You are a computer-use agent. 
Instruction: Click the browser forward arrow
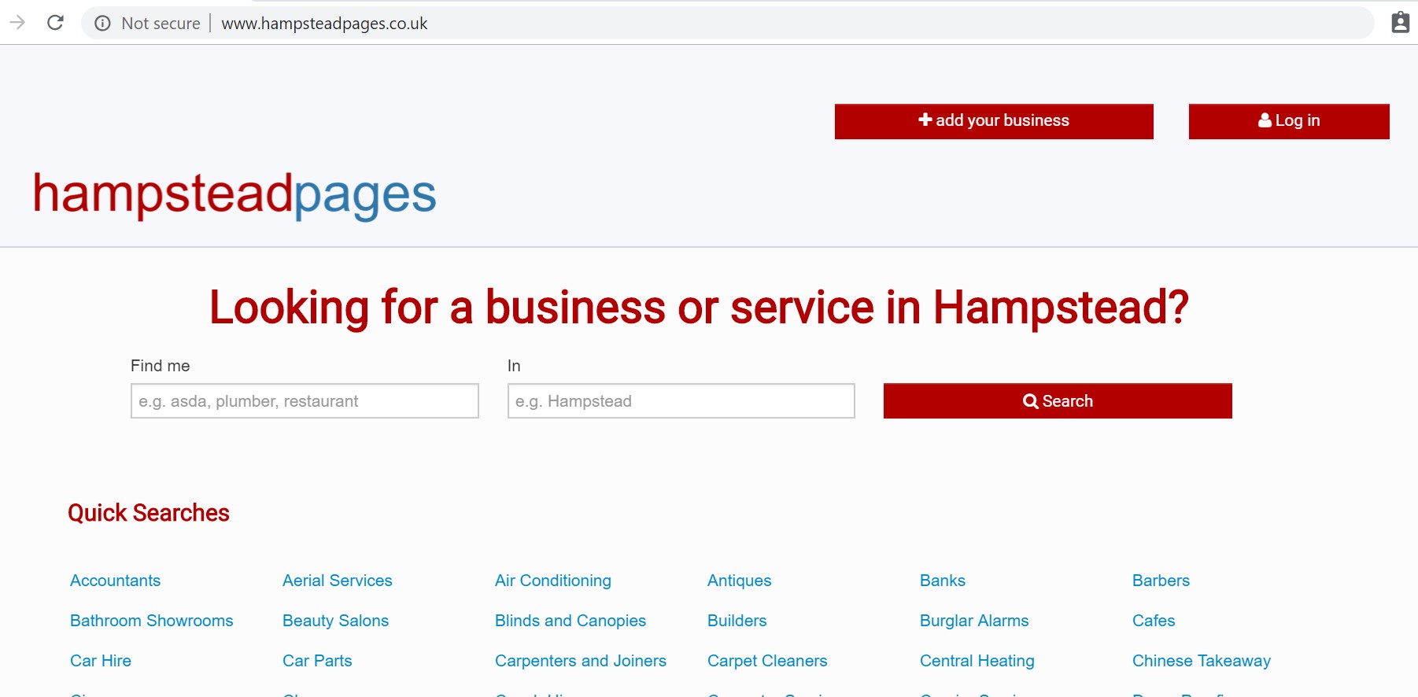pyautogui.click(x=17, y=23)
